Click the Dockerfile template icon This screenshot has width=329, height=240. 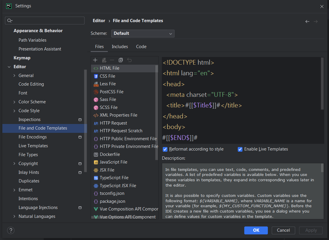[96, 154]
